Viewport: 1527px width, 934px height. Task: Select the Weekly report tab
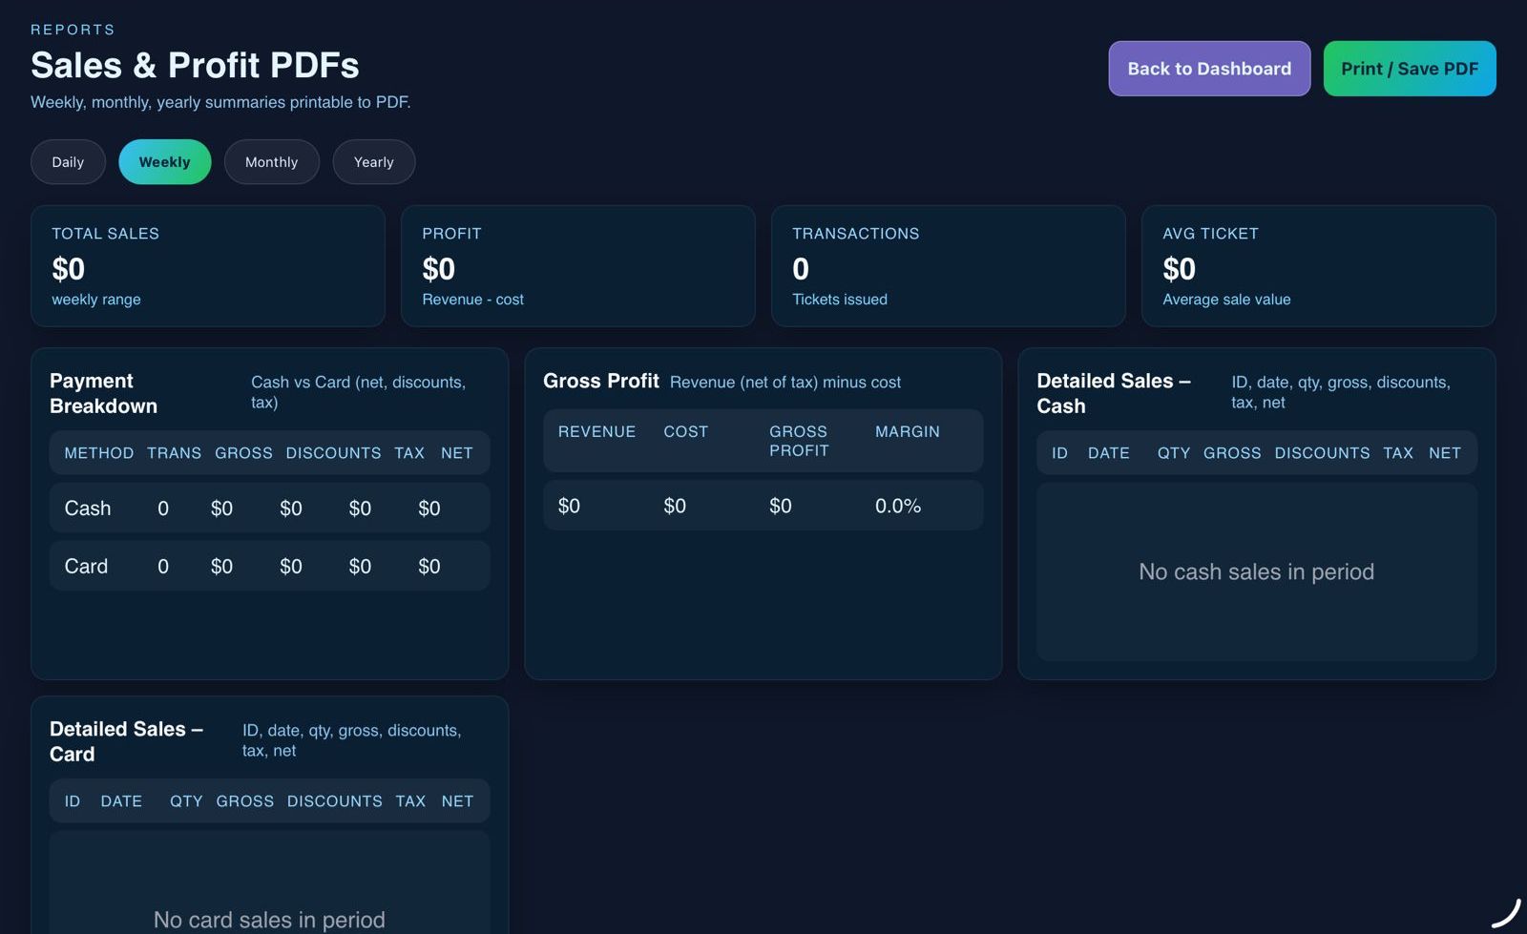[165, 162]
